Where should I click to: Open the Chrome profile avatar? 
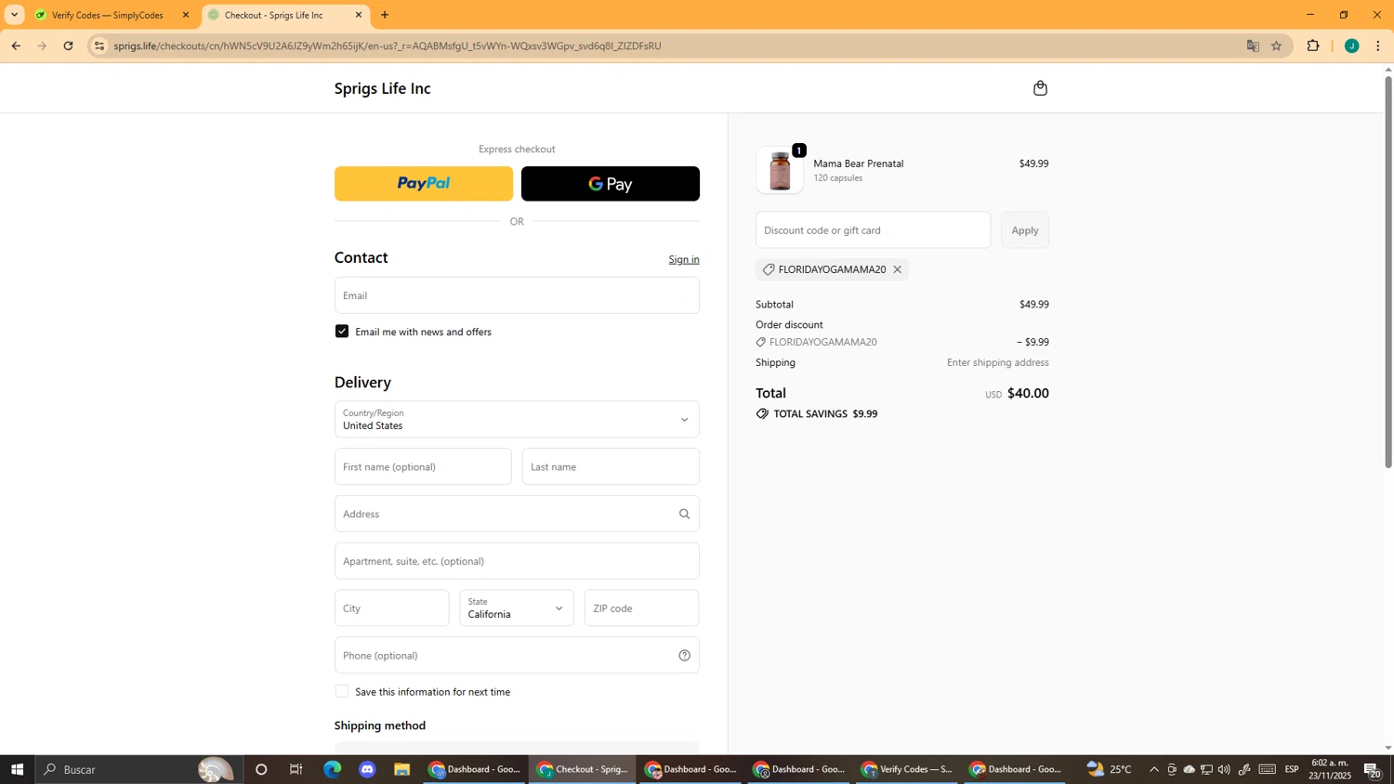[1351, 46]
